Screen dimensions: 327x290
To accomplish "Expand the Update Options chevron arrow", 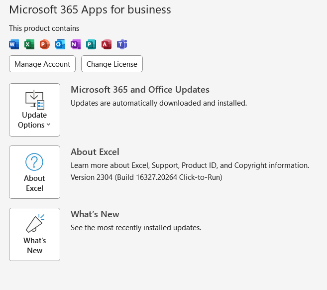I will 48,125.
